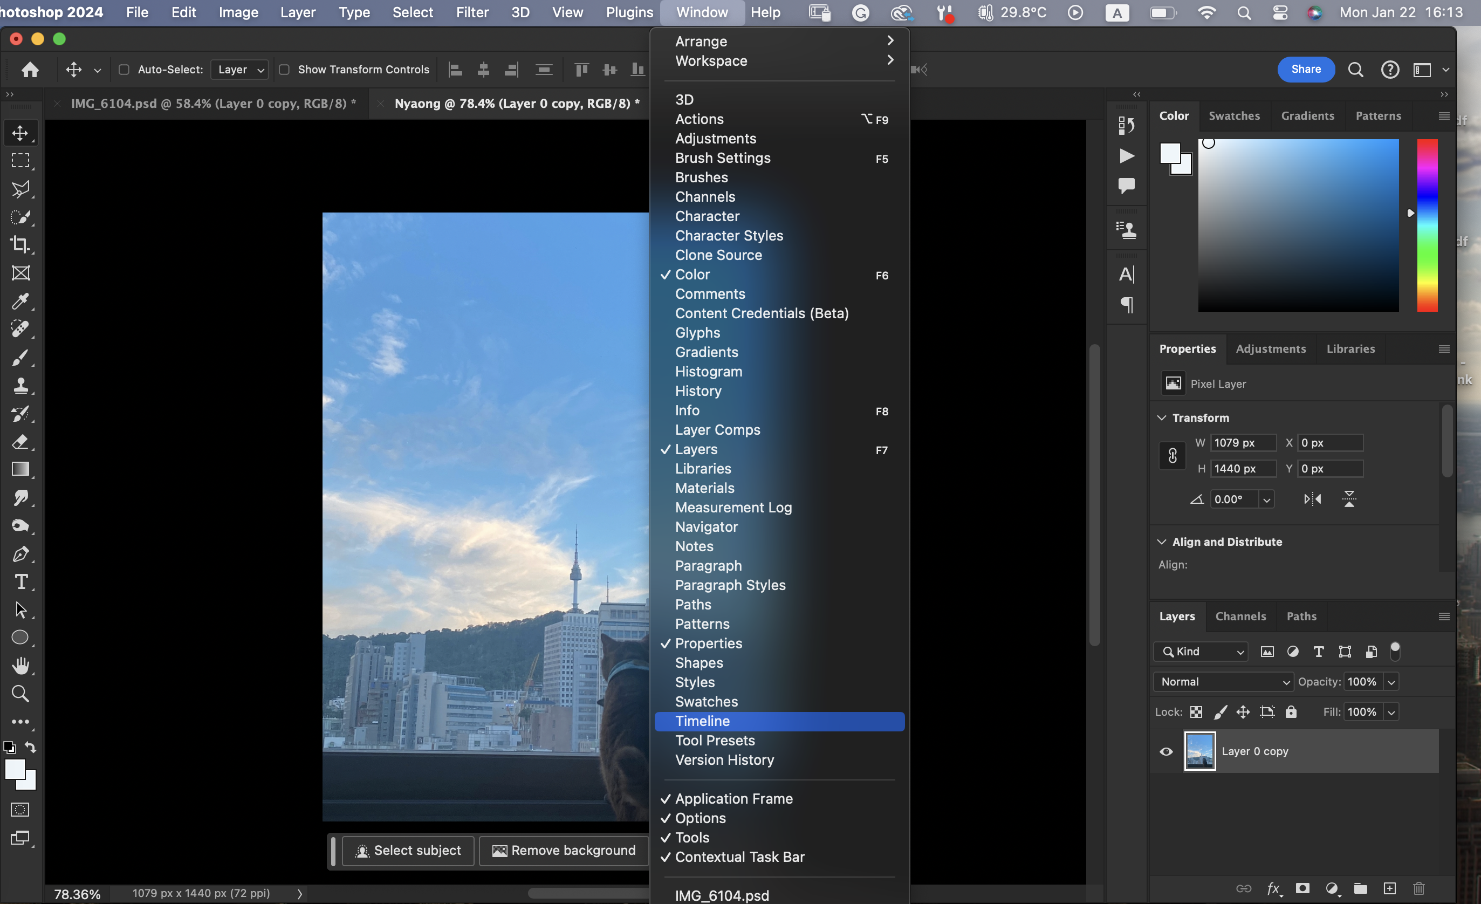1481x904 pixels.
Task: Click the flip horizontal icon in Properties
Action: coord(1312,499)
